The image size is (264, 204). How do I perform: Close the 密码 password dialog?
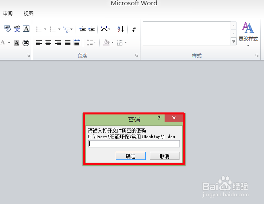pos(174,118)
